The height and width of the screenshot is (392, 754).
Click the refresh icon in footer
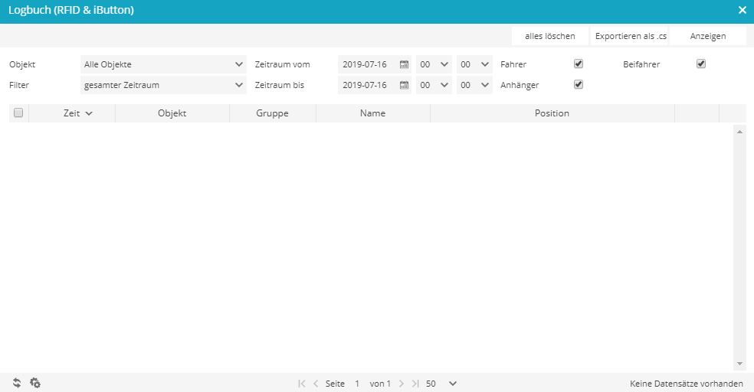pos(17,383)
